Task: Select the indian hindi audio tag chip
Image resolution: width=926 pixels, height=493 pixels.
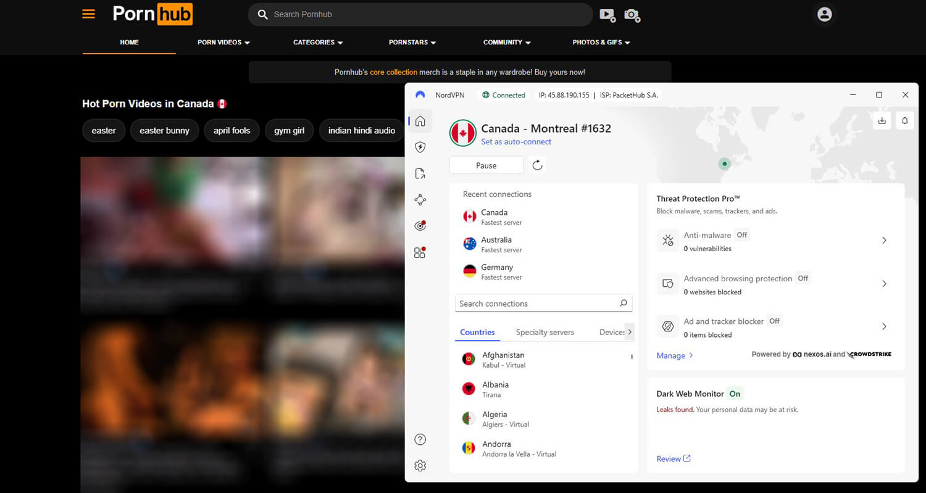Action: tap(362, 131)
